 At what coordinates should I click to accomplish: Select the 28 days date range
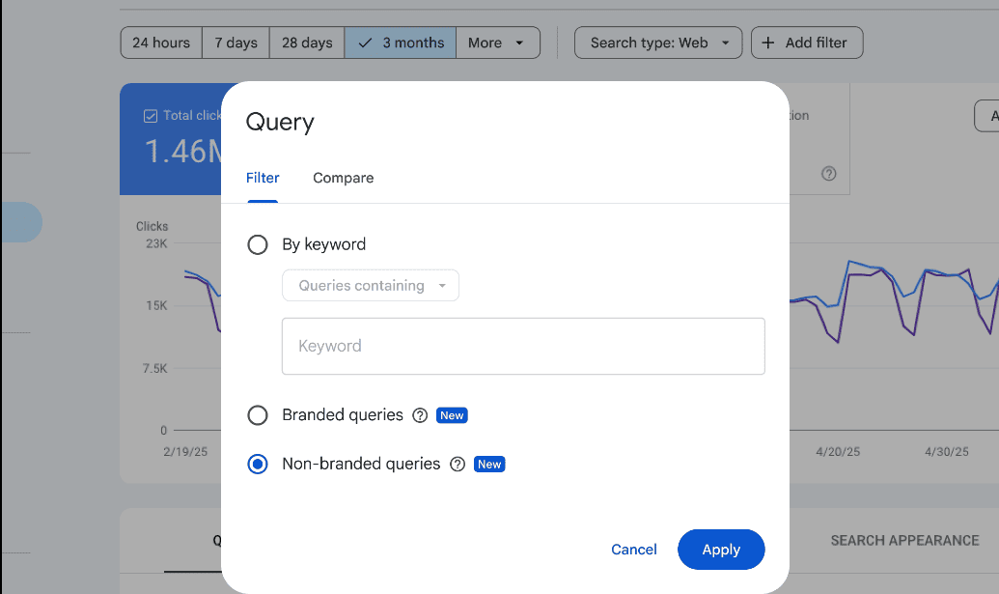307,42
